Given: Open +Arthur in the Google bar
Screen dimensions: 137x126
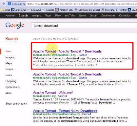Looking at the screenshot, I should 10,15.
